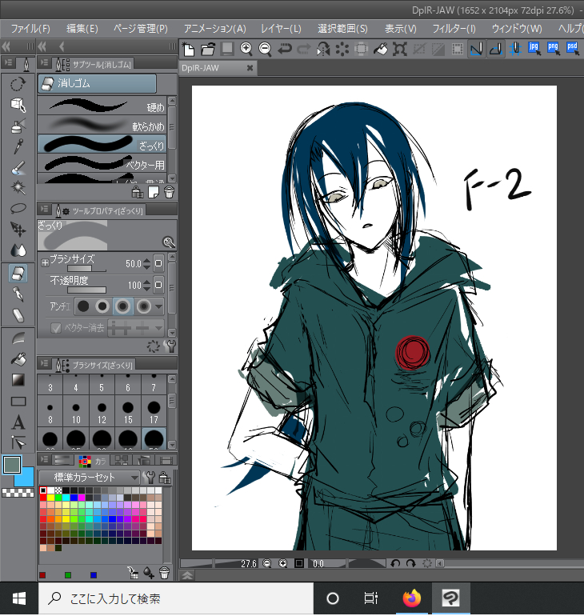The image size is (584, 616).
Task: Click the New file icon in command bar
Action: click(x=189, y=50)
